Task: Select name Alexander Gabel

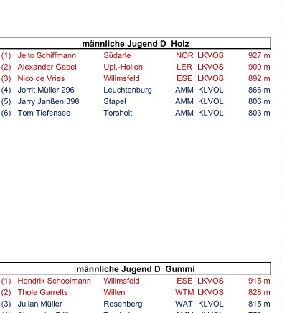Action: coord(47,67)
